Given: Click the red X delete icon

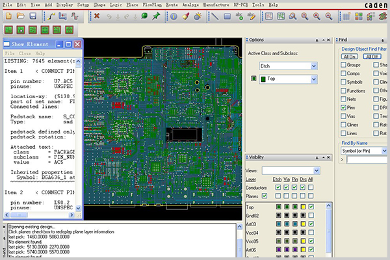Looking at the screenshot, I should click(97, 16).
